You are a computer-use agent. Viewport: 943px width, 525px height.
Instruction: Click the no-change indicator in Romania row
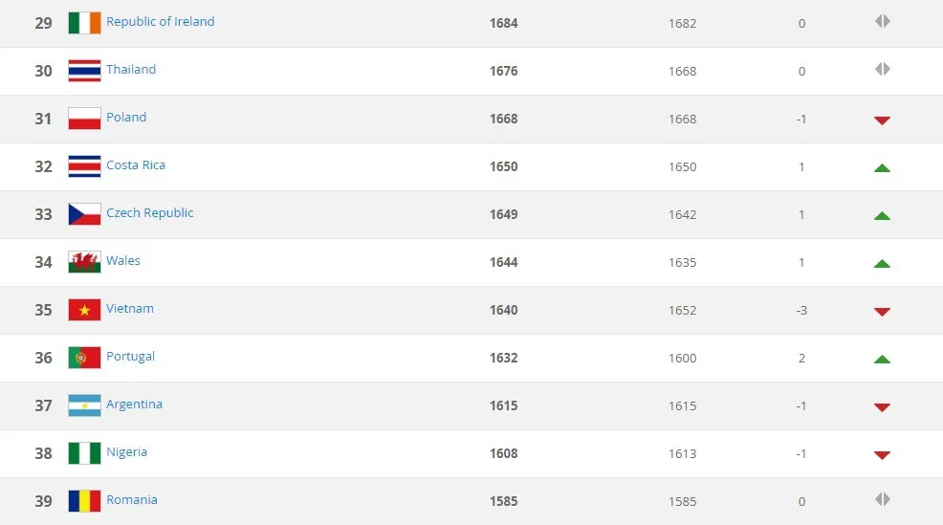point(882,499)
